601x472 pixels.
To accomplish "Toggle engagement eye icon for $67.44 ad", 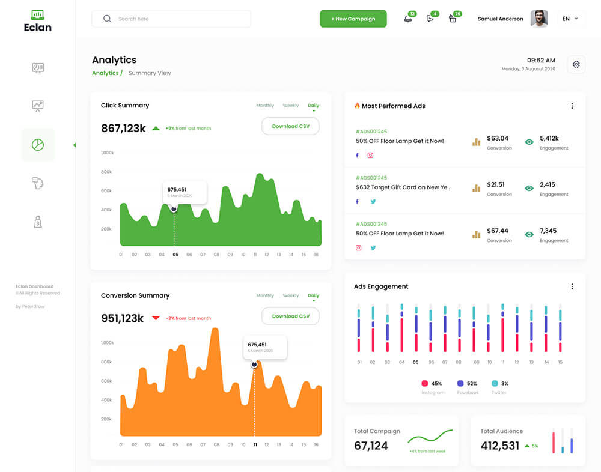I will pyautogui.click(x=529, y=234).
